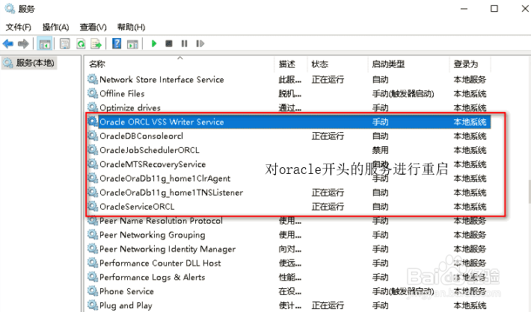This screenshot has height=312, width=531.
Task: Select Peer Networking Identity Manager service
Action: click(x=288, y=249)
